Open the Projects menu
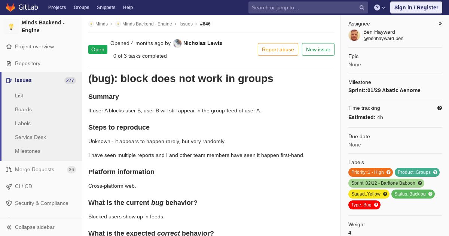 tap(57, 7)
